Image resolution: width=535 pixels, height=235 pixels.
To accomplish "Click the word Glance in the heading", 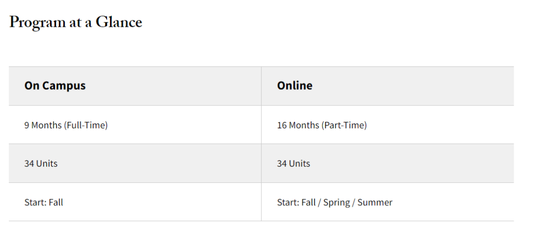I will coord(119,22).
